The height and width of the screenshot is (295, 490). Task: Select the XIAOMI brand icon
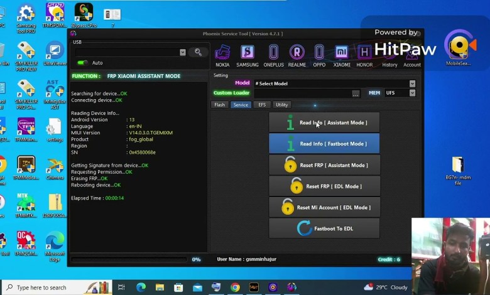[342, 53]
